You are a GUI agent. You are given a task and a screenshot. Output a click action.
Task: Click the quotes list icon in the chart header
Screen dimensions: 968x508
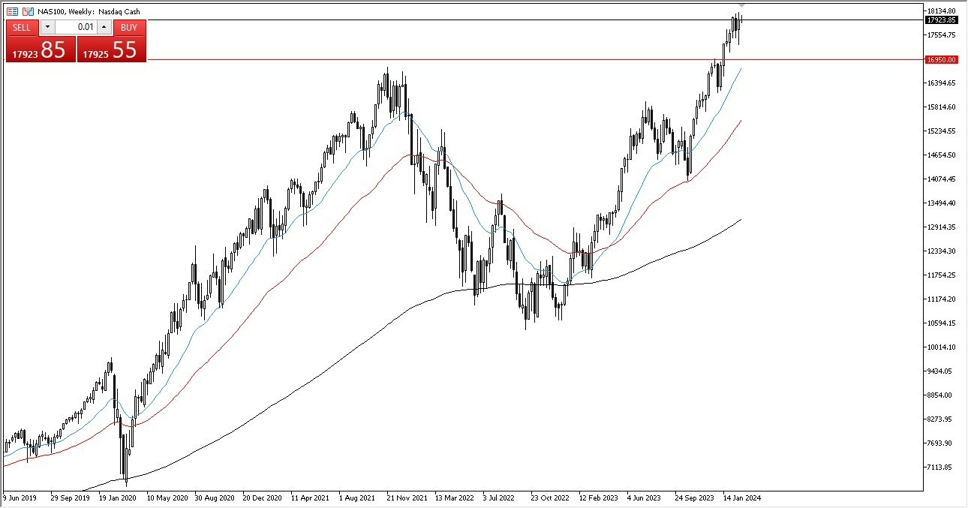coord(12,11)
